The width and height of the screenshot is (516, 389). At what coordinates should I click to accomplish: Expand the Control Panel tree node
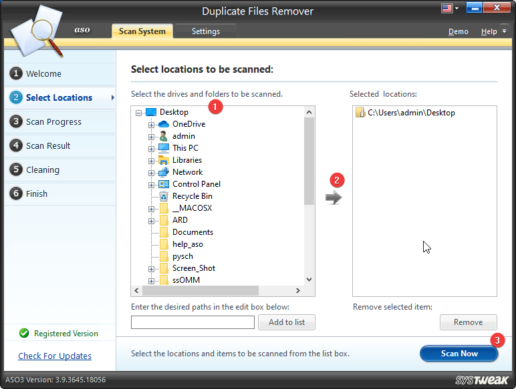[x=151, y=185]
